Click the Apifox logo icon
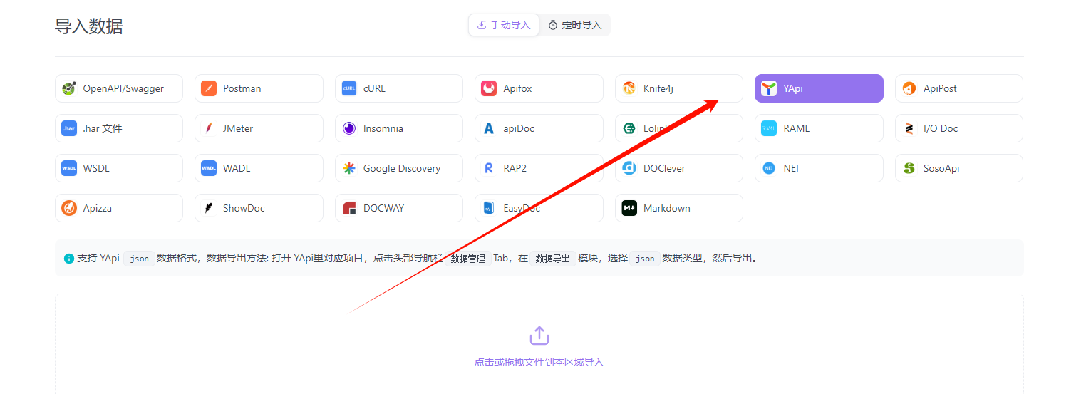Screen dimensions: 1091x394 tap(489, 88)
